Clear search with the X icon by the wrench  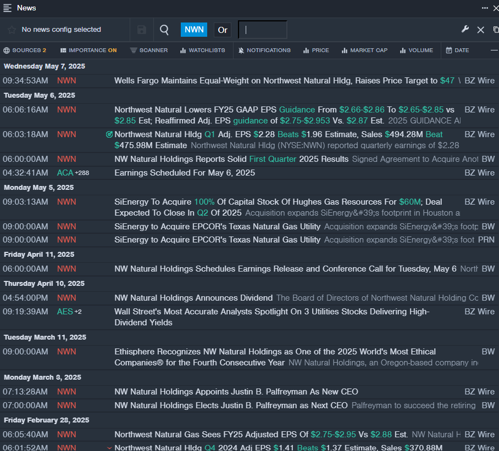pos(480,30)
